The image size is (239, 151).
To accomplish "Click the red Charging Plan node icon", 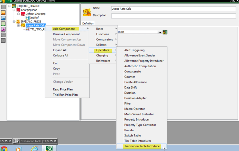I will tap(18, 10).
